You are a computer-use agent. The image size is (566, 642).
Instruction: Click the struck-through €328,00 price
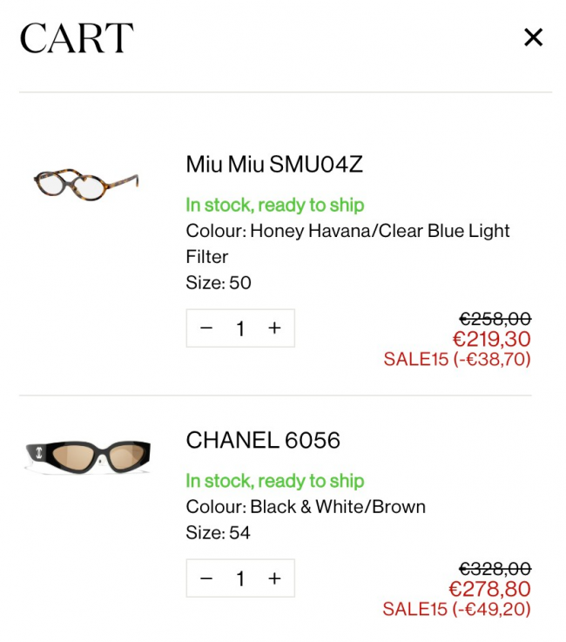click(495, 570)
